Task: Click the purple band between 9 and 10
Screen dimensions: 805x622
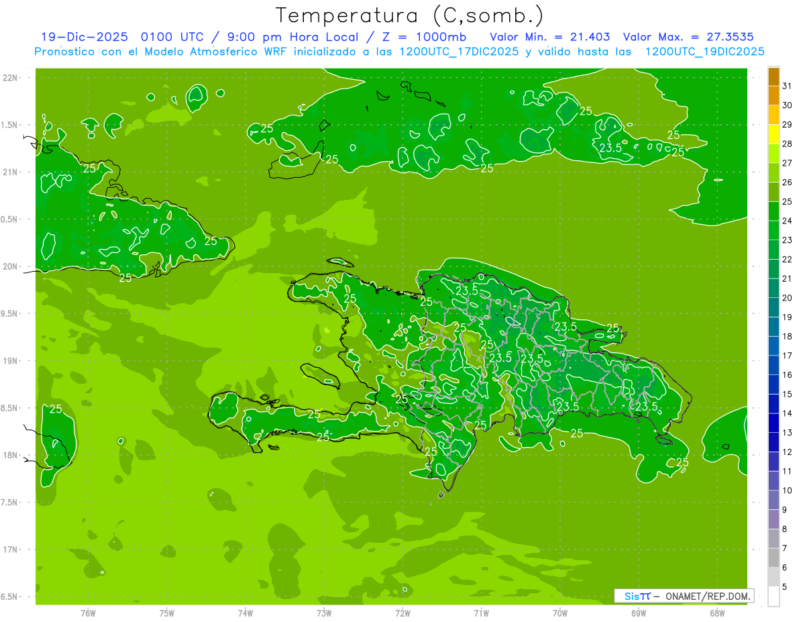Action: click(773, 501)
